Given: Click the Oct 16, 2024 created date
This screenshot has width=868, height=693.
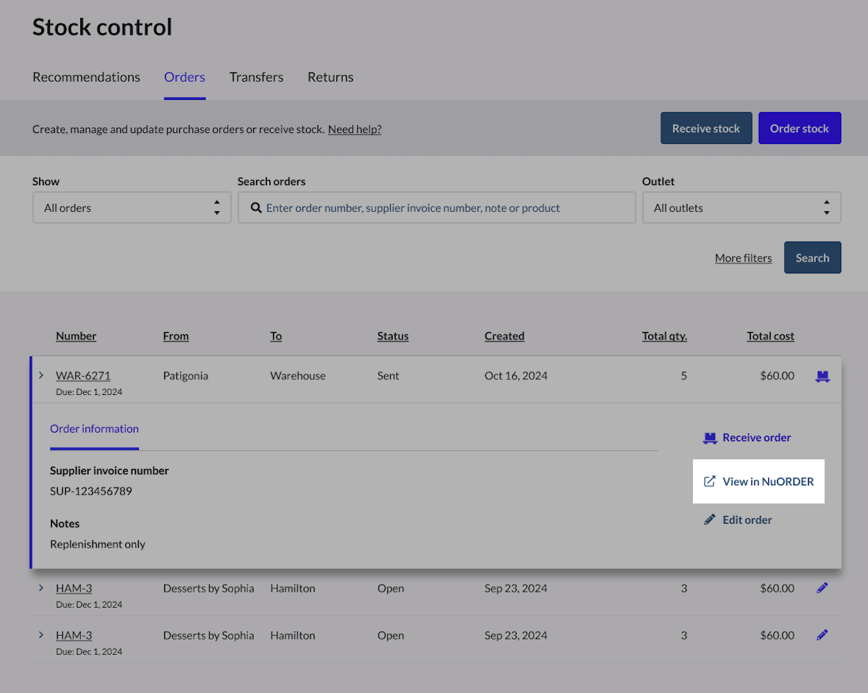Looking at the screenshot, I should [x=516, y=376].
